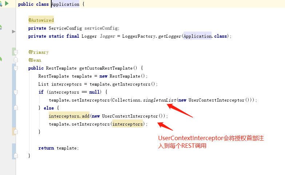Image resolution: width=285 pixels, height=175 pixels.
Task: Click the @Autowired annotation
Action: click(41, 20)
